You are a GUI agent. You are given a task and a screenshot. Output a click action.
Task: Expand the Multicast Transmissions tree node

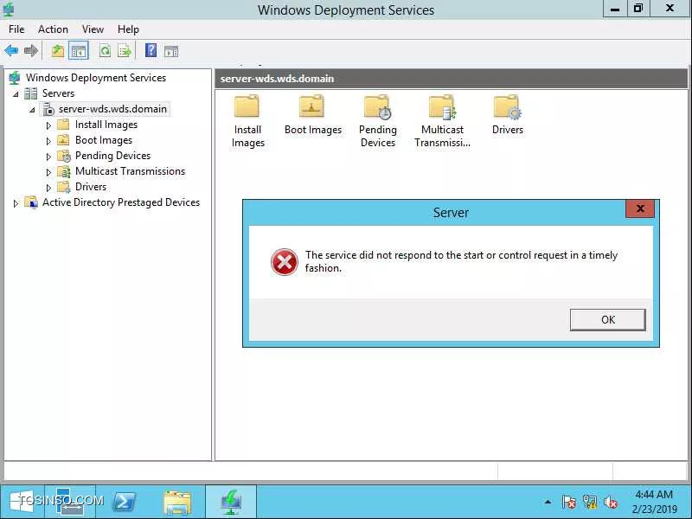click(48, 172)
